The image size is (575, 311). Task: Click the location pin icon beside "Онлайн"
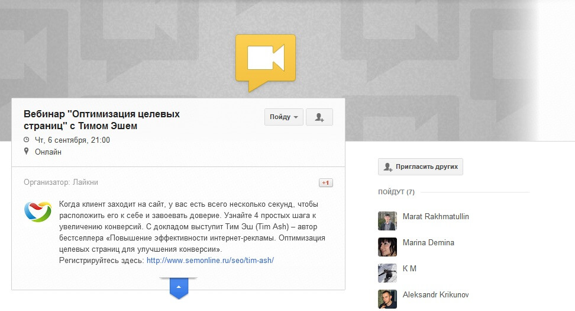(26, 152)
